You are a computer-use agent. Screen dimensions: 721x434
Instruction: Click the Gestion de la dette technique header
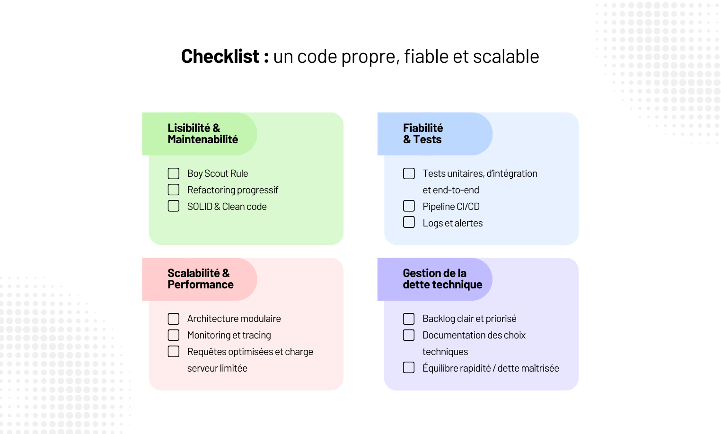(442, 279)
